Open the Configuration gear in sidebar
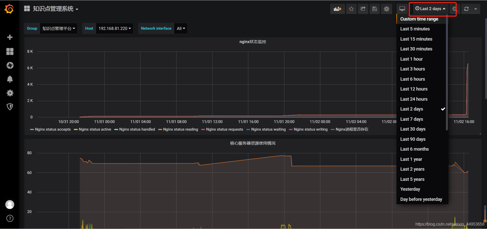This screenshot has height=229, width=487. [x=10, y=93]
